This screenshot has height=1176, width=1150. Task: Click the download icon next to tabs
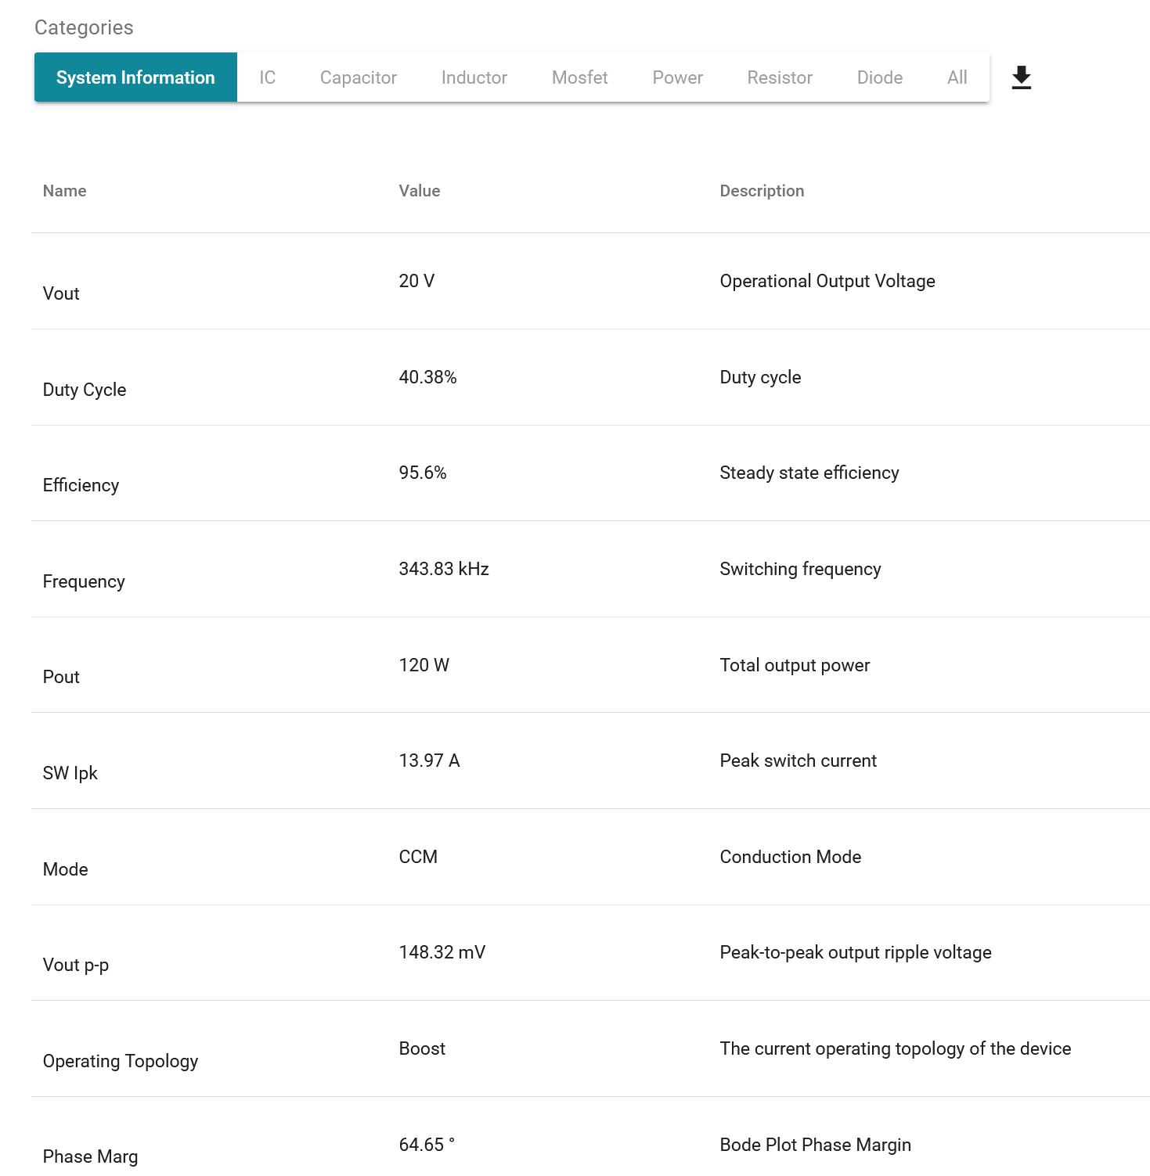[1021, 77]
